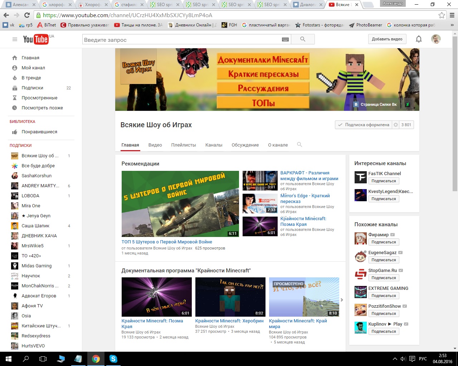This screenshot has height=366, width=458.
Task: Subscribe to StopGame.Ru channel
Action: pyautogui.click(x=384, y=278)
